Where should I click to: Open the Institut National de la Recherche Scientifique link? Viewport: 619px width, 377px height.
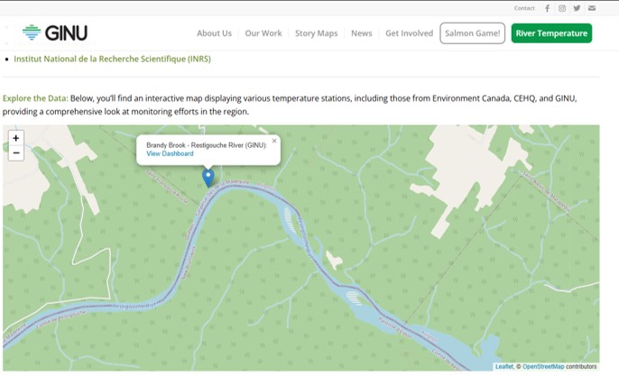113,59
